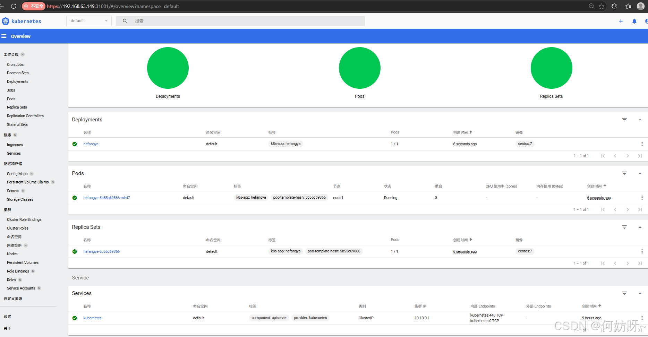This screenshot has height=337, width=648.
Task: Go to previous page in Replica Sets pagination
Action: coord(615,263)
